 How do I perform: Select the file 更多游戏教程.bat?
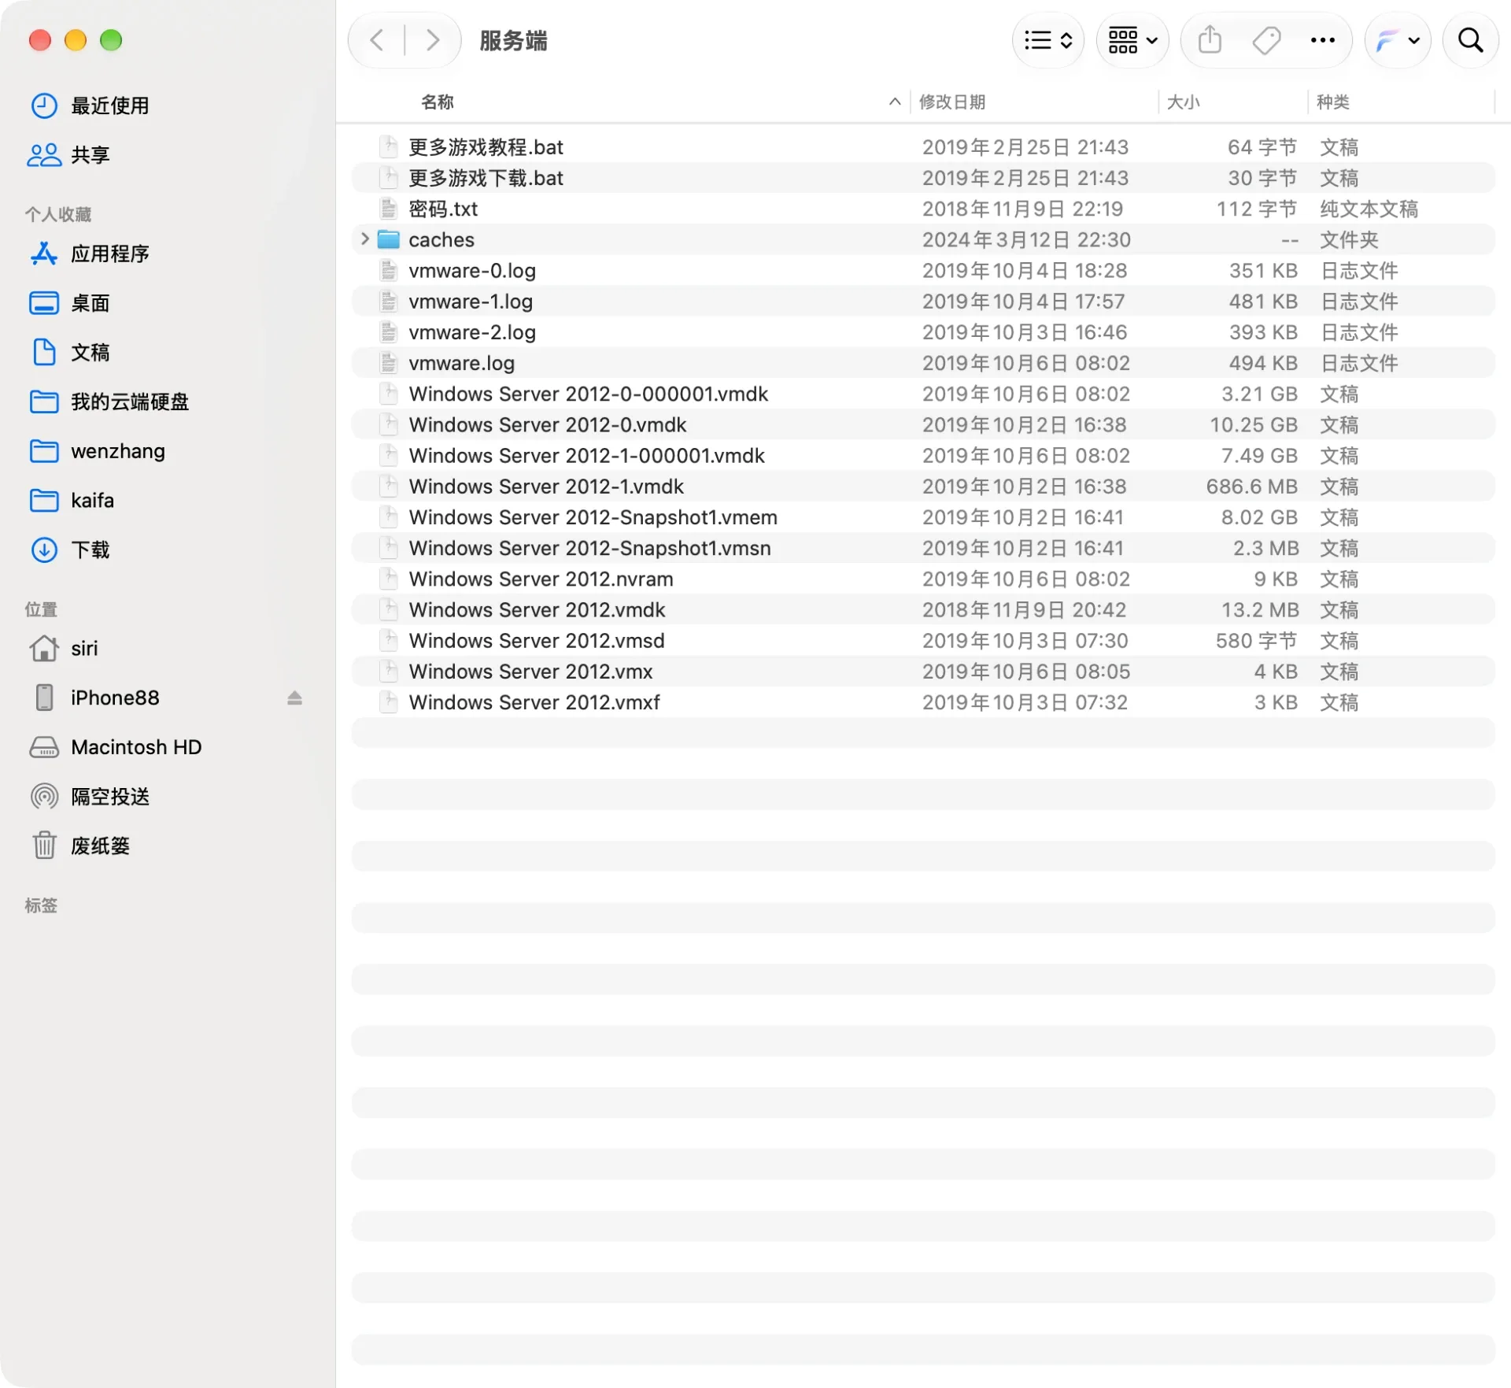(923, 147)
